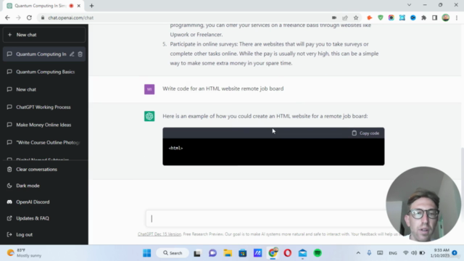Viewport: 464px width, 261px height.
Task: Click the camera icon in address bar
Action: point(334,17)
